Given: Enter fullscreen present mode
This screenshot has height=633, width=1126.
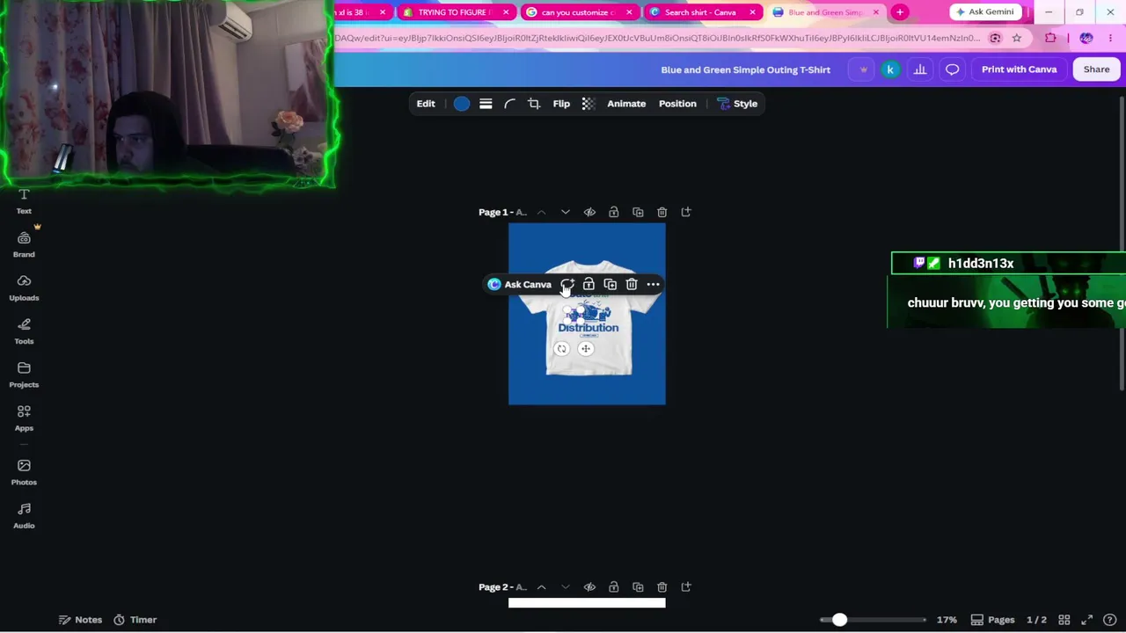Looking at the screenshot, I should tap(1087, 620).
